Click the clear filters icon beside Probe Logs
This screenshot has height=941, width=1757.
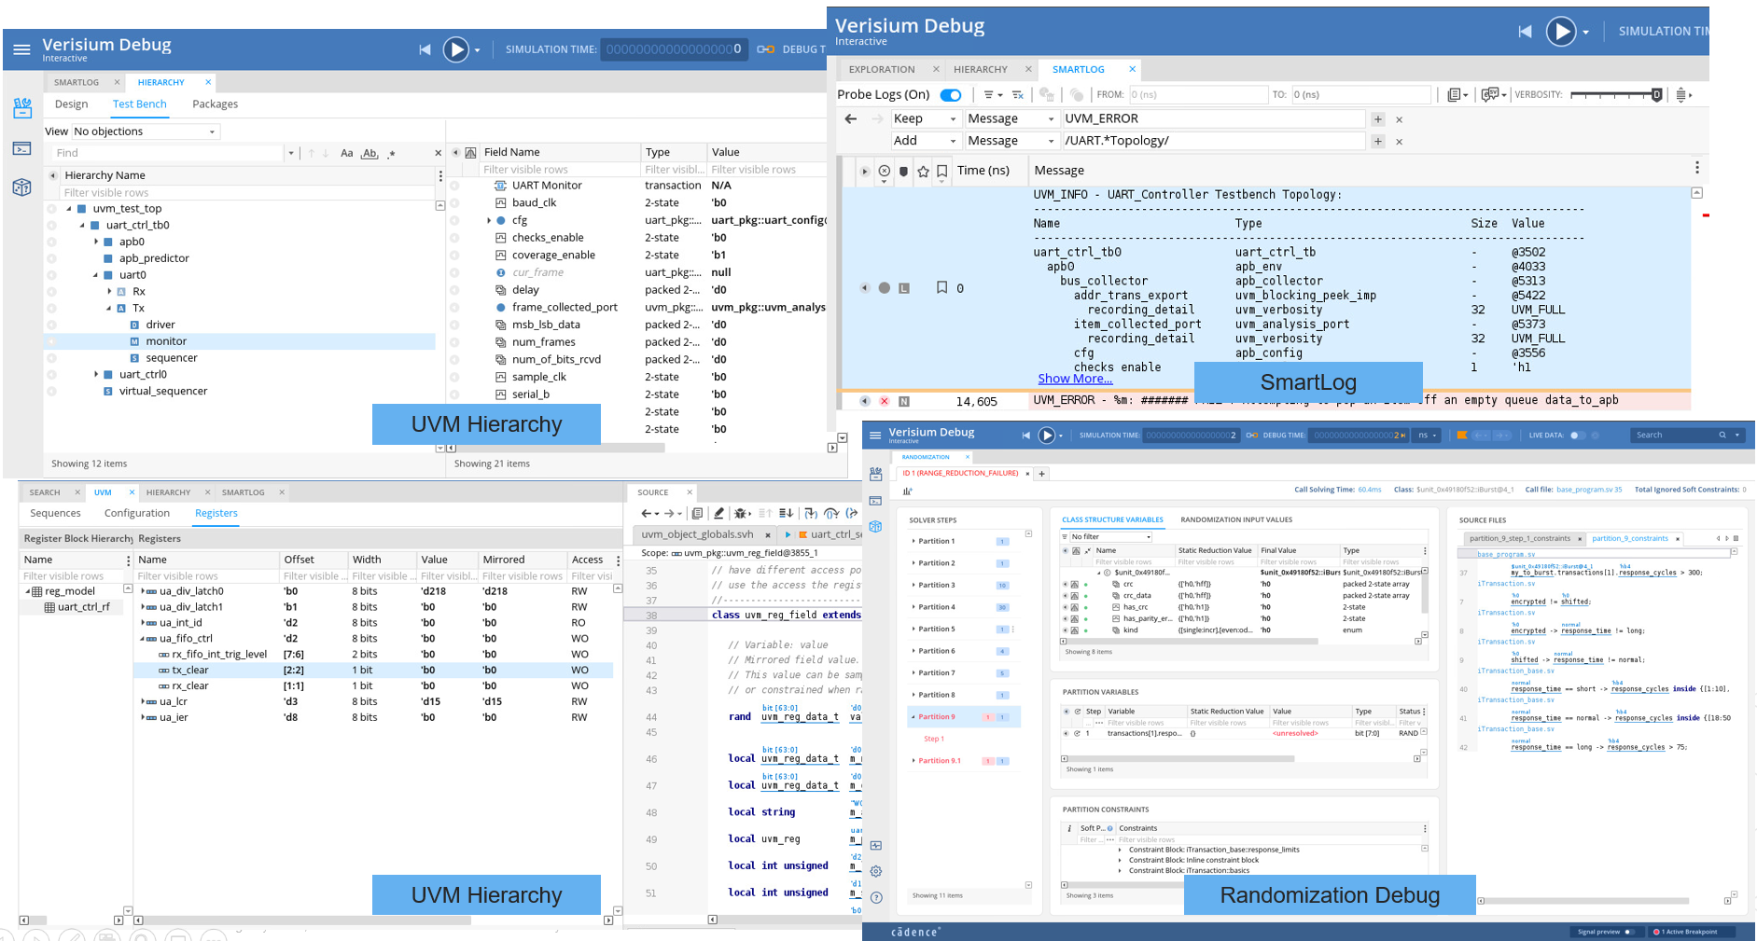pyautogui.click(x=1018, y=95)
